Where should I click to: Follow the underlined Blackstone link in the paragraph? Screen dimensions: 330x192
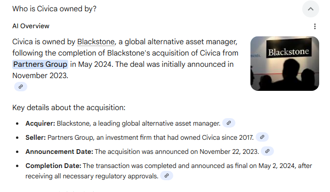click(x=96, y=42)
